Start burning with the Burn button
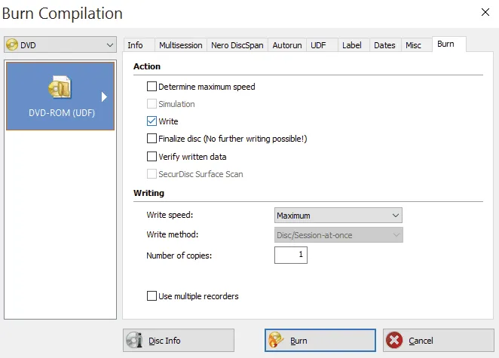This screenshot has height=358, width=499. pos(320,341)
